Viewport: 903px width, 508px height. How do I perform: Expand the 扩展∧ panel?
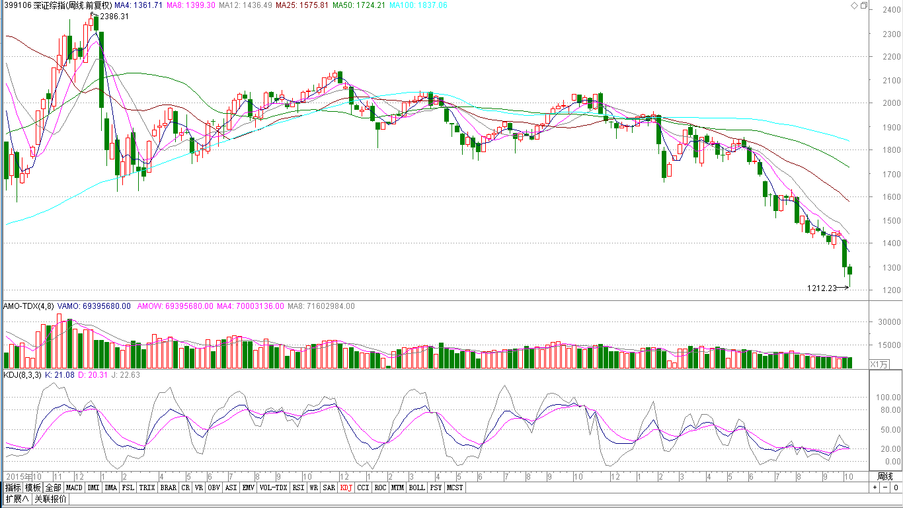click(17, 499)
